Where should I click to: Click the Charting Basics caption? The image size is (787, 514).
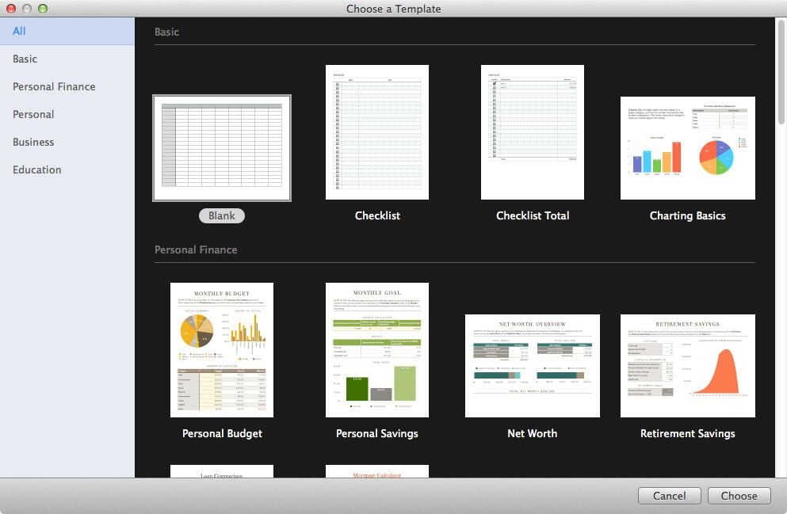point(688,215)
